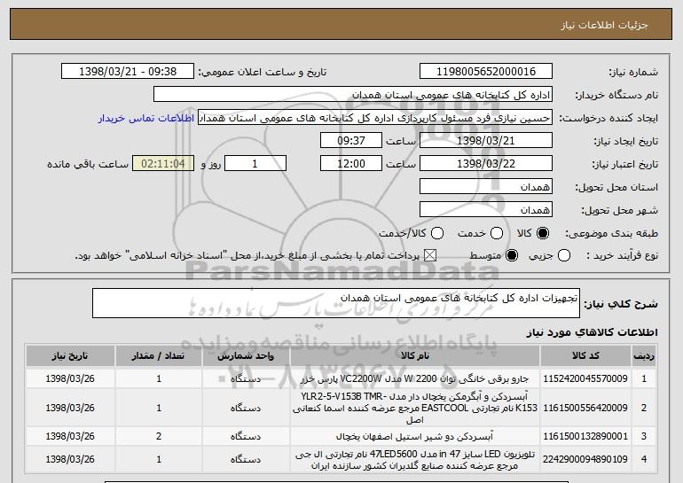The width and height of the screenshot is (683, 483).
Task: Click the validity date 1398/03/22 field
Action: pos(484,164)
